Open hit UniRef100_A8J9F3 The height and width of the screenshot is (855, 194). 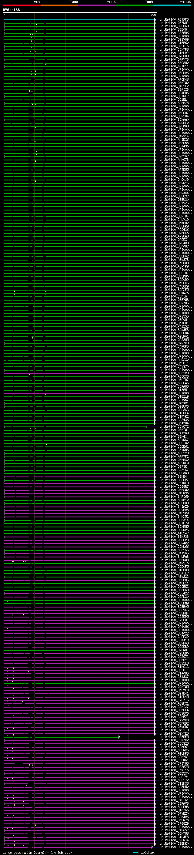[174, 20]
